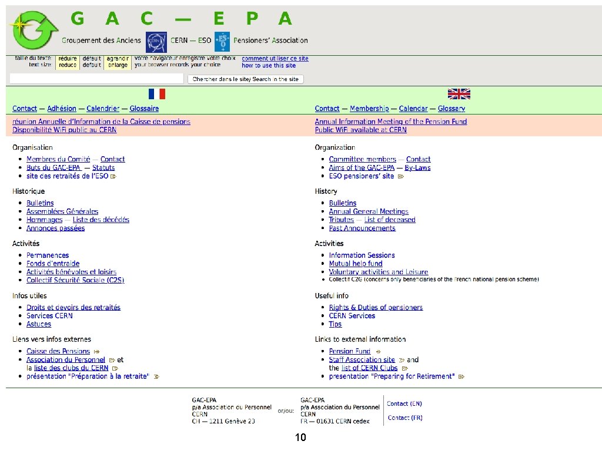Open 'Activités bénévoles et loisirs' link
The width and height of the screenshot is (602, 451).
coord(71,272)
